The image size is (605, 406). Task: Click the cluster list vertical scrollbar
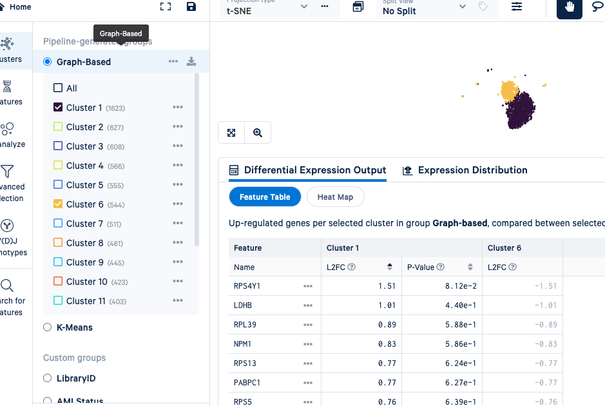tap(197, 159)
